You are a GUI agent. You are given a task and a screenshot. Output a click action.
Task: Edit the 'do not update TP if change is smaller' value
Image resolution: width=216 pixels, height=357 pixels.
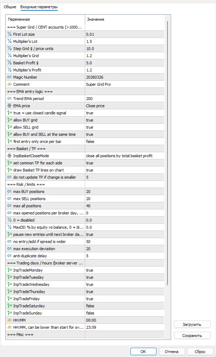[x=124, y=177]
